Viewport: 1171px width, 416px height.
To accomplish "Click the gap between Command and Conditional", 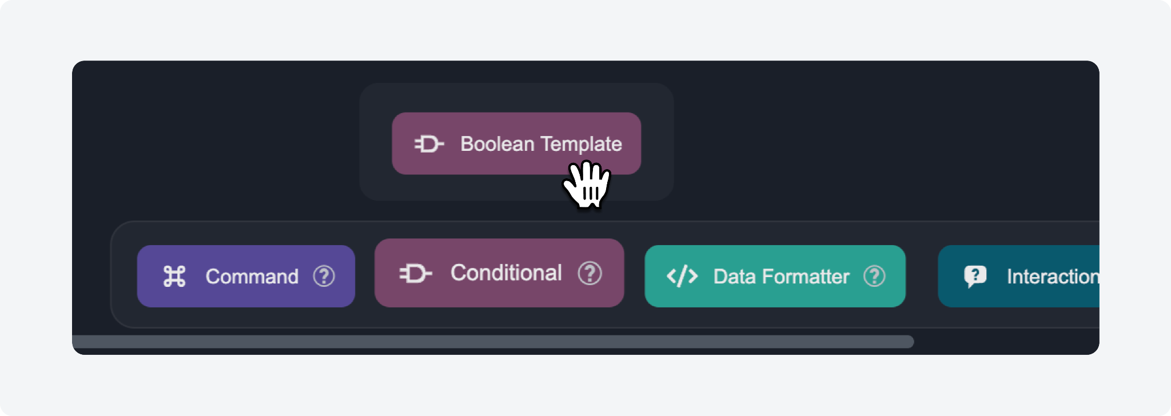I will [365, 277].
